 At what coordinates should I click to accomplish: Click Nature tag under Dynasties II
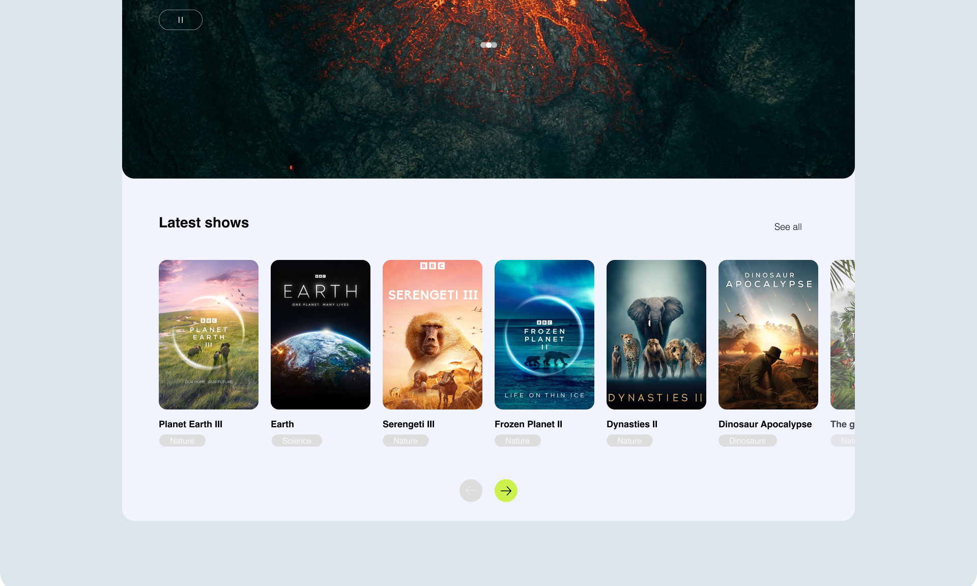click(x=629, y=441)
